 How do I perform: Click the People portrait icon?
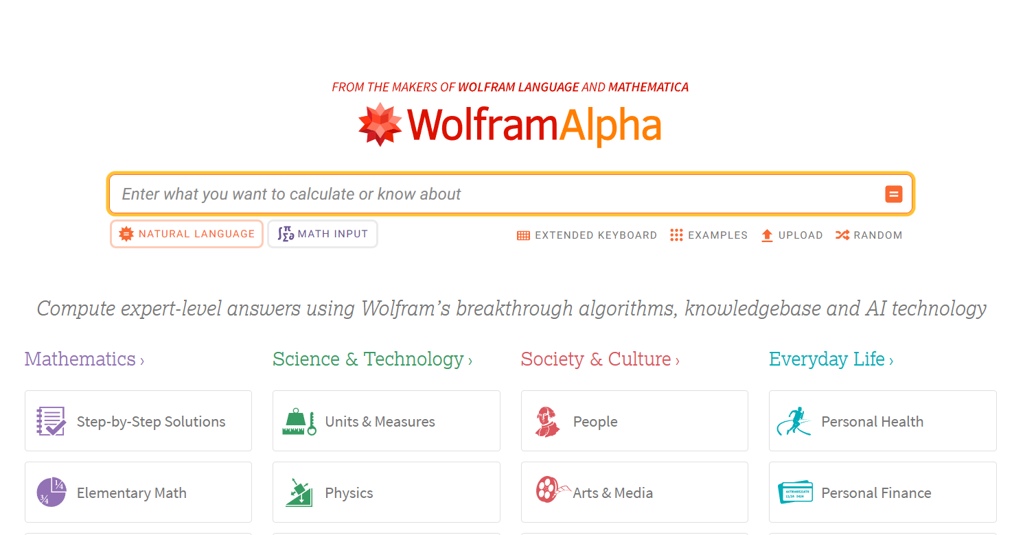pyautogui.click(x=547, y=421)
